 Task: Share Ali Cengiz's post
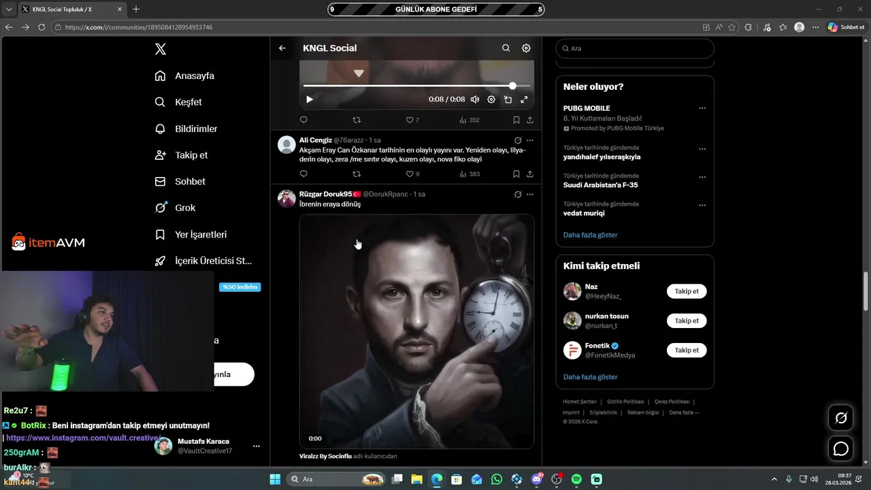tap(530, 174)
